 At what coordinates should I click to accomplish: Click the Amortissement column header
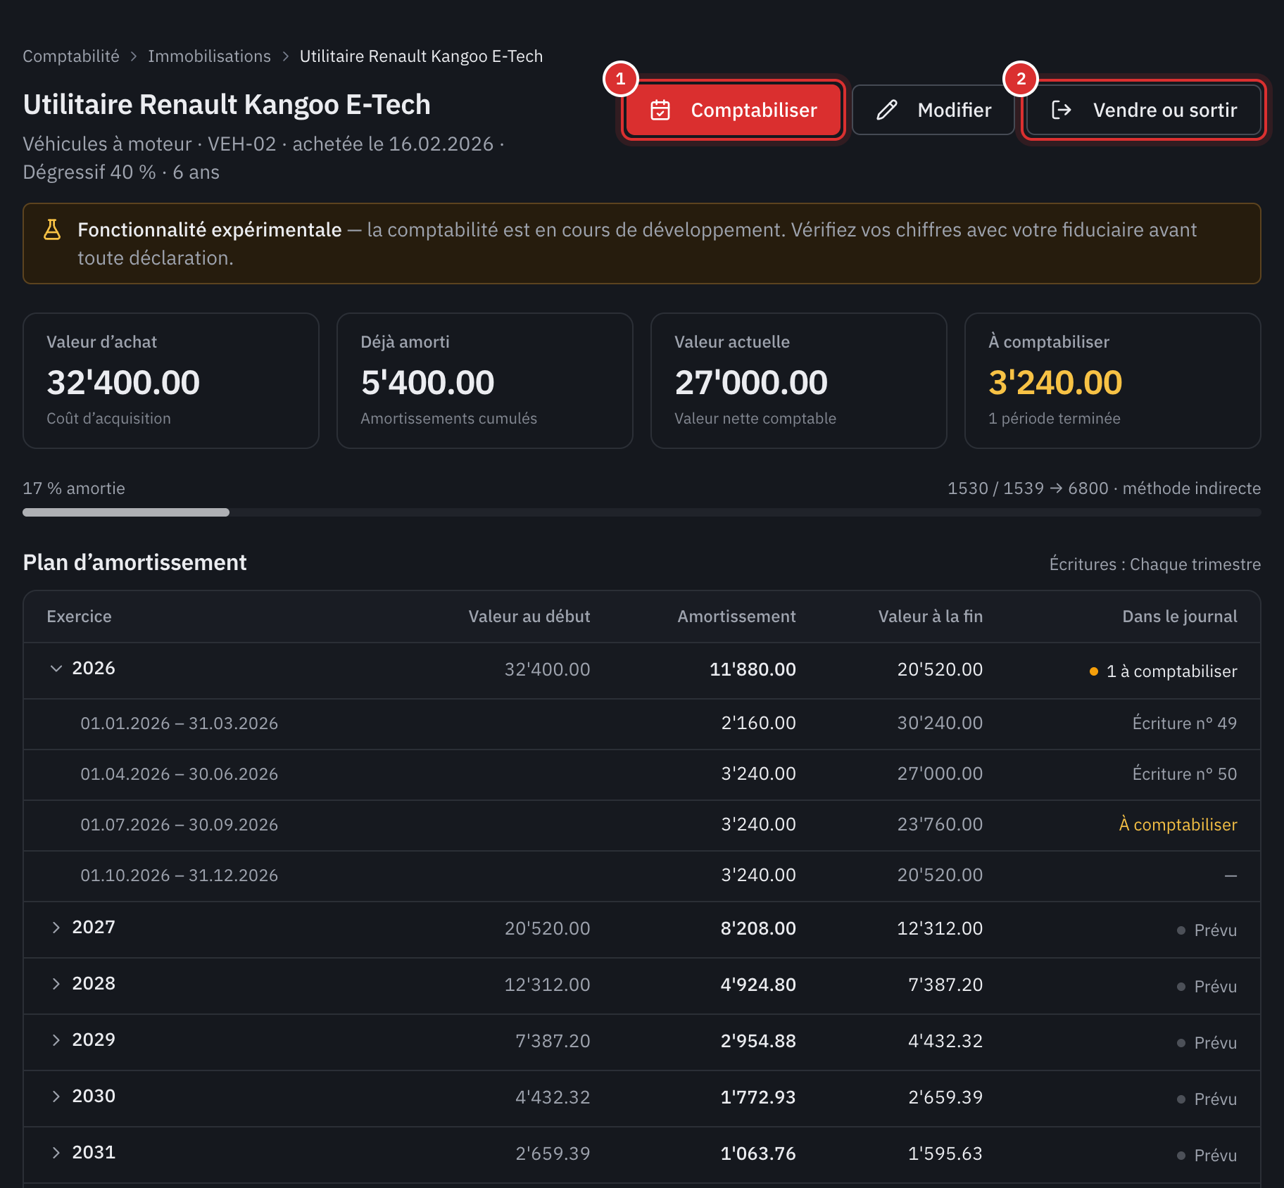(x=736, y=617)
